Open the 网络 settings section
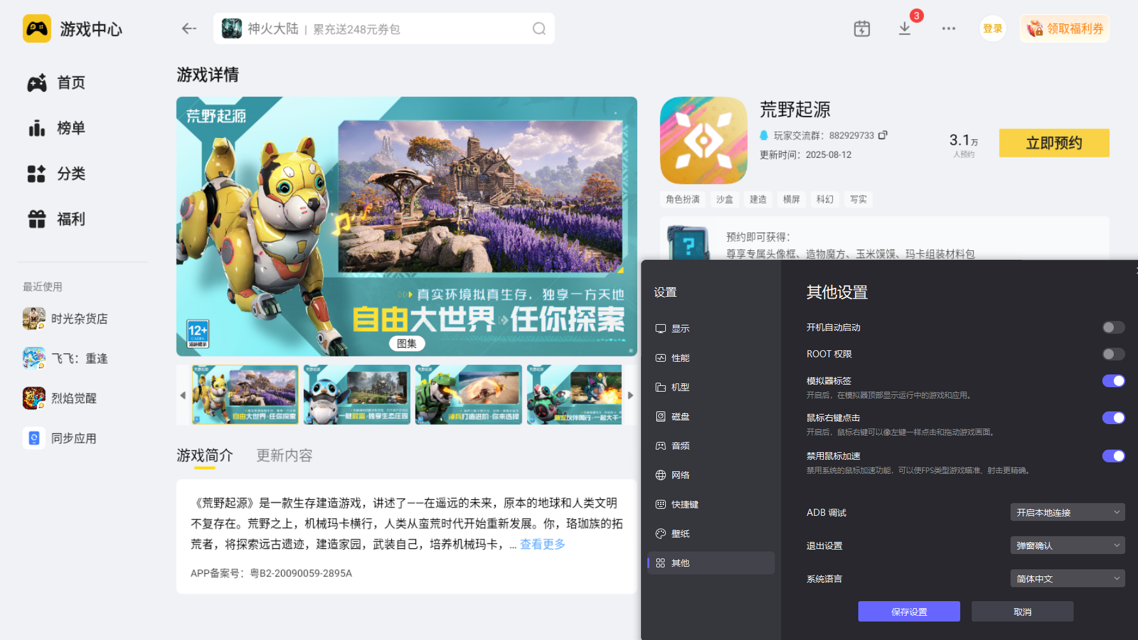The height and width of the screenshot is (640, 1138). tap(680, 474)
